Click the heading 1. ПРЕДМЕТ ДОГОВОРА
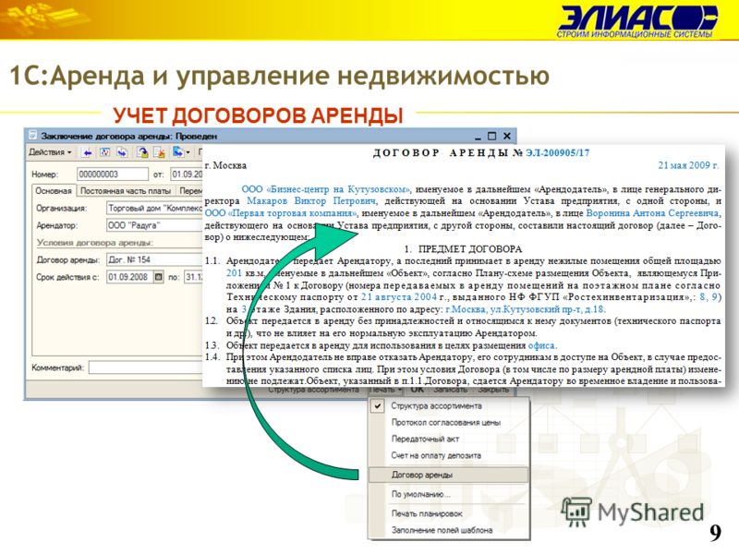 464,249
